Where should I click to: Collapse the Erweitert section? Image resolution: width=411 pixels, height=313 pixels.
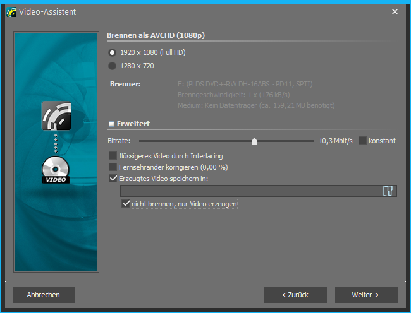tap(112, 124)
